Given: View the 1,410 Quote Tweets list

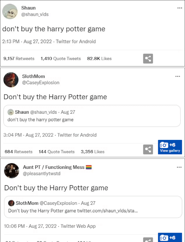Looking at the screenshot, I should (61, 59).
